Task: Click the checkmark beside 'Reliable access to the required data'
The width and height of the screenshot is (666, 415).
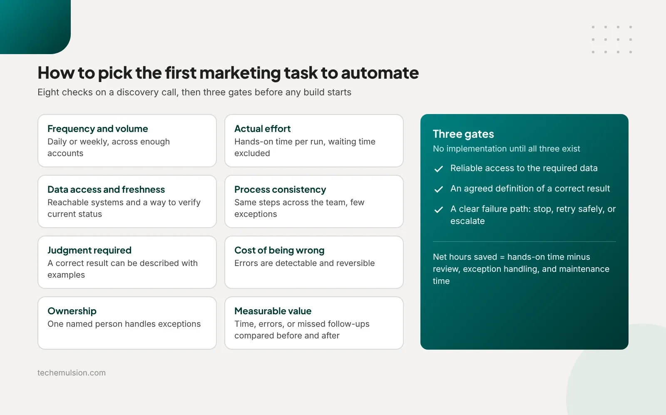Action: click(438, 169)
